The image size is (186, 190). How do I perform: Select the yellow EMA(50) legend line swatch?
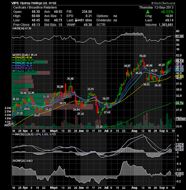(14, 57)
